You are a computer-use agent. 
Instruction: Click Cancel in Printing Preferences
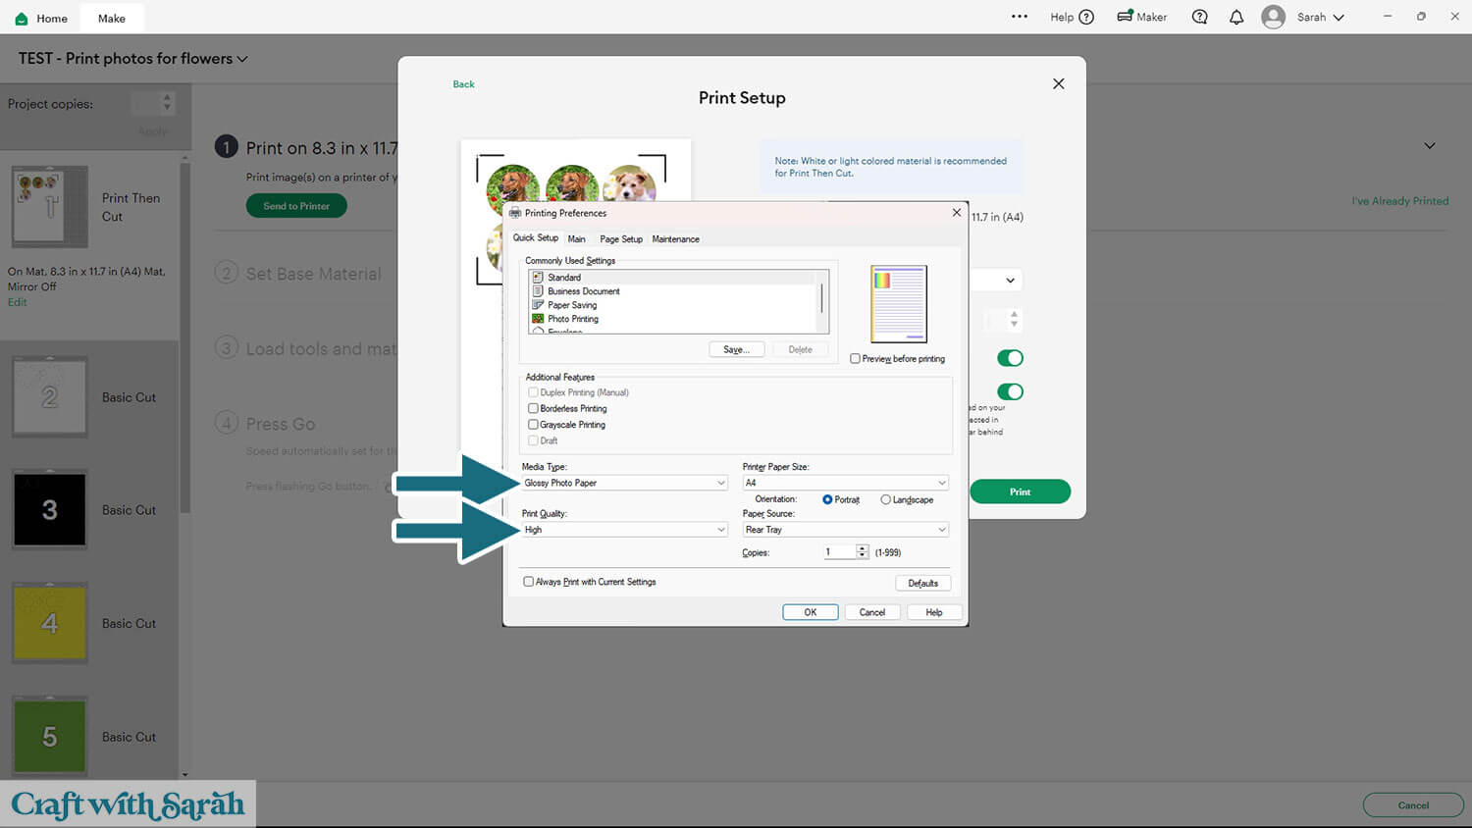tap(872, 612)
